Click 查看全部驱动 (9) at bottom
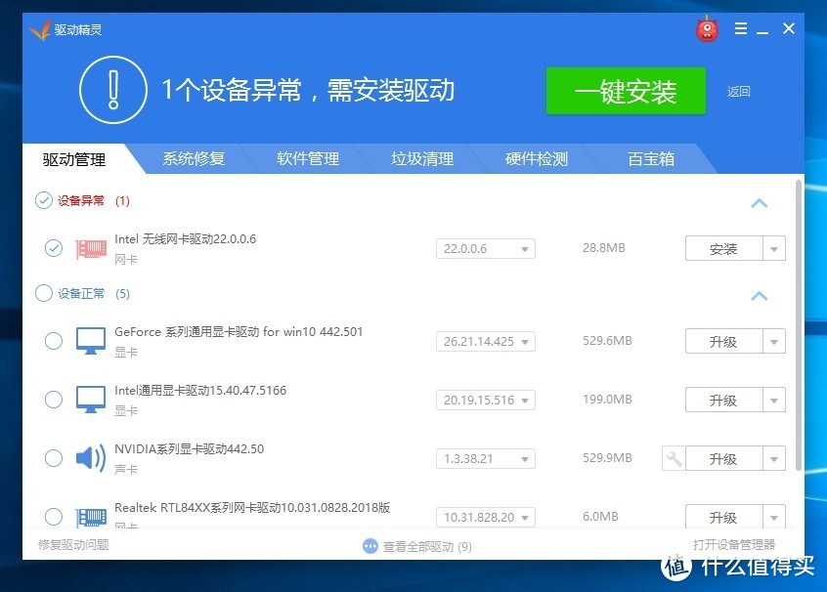 [x=418, y=546]
